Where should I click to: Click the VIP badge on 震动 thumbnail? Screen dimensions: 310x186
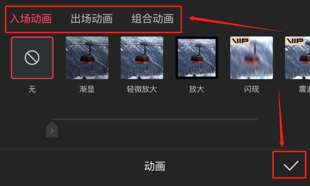tap(295, 41)
